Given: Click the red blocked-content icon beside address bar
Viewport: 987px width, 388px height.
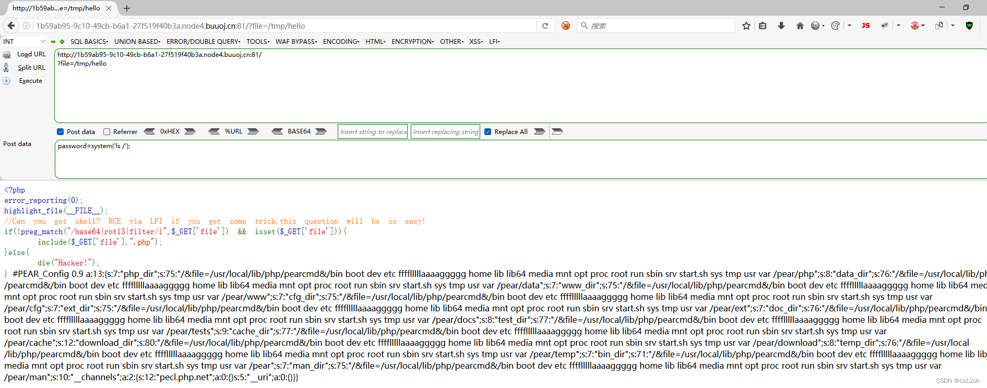Looking at the screenshot, I should [566, 26].
